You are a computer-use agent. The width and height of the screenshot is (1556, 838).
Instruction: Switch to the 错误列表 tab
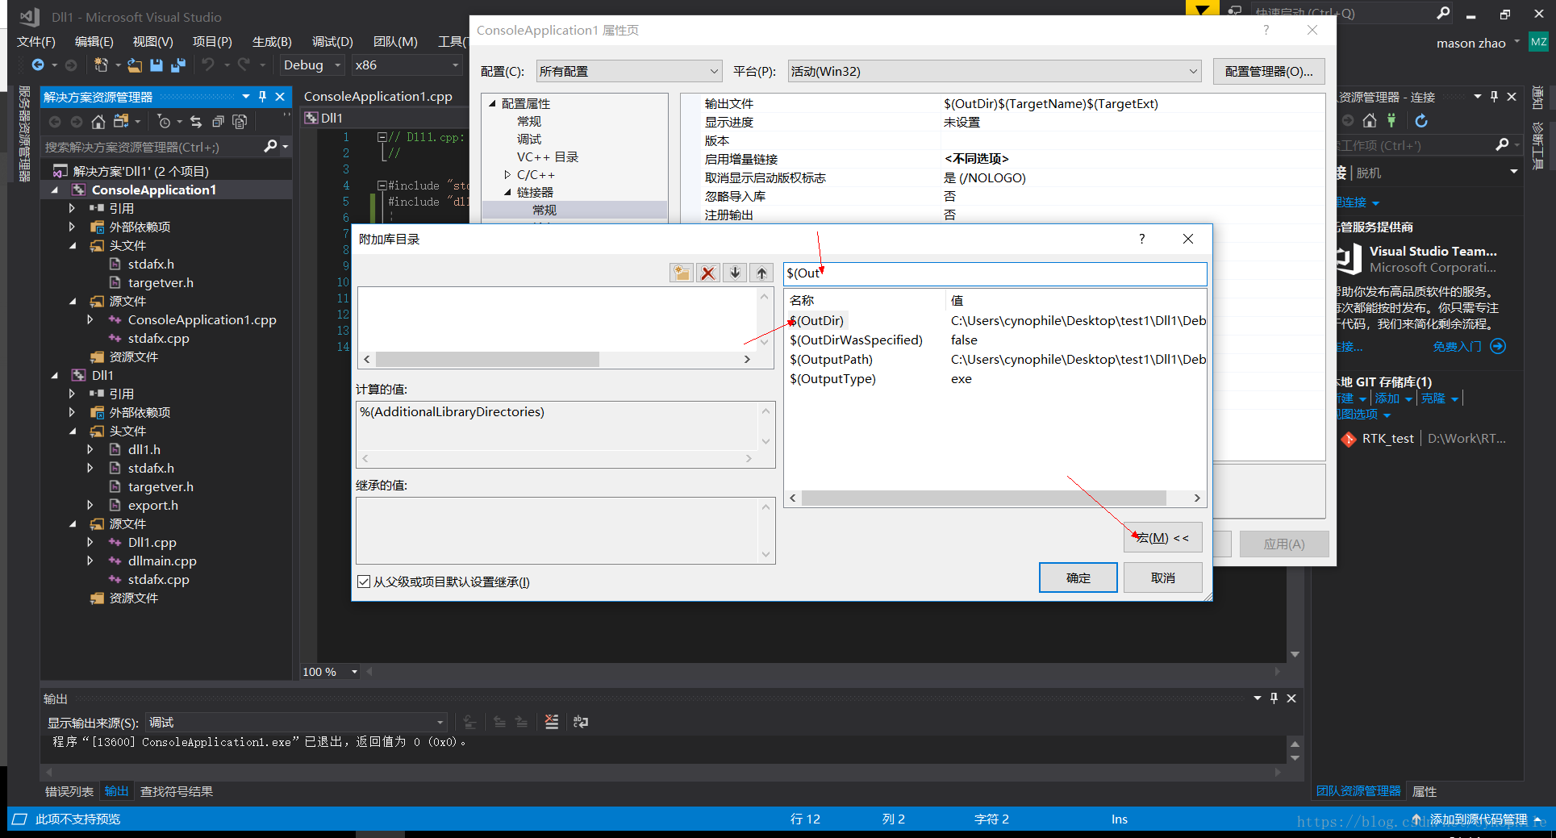click(x=69, y=791)
